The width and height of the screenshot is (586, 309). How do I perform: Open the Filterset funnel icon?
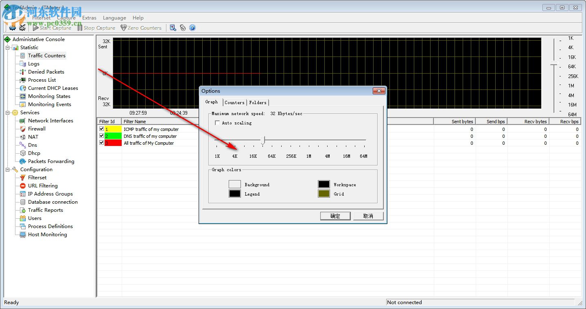(23, 178)
